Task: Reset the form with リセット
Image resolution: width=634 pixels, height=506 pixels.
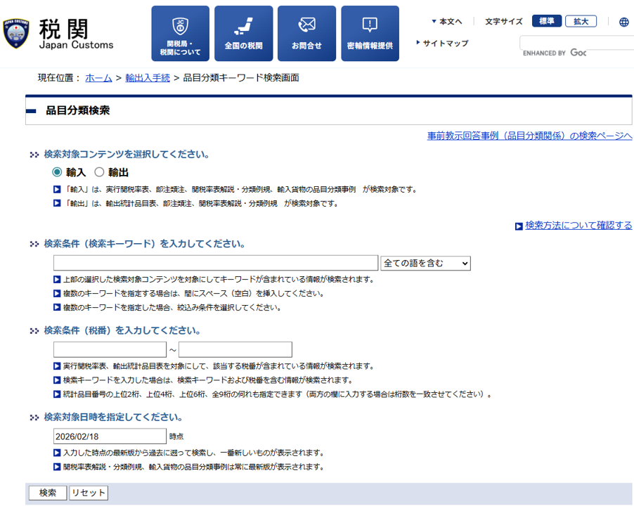Action: 89,493
